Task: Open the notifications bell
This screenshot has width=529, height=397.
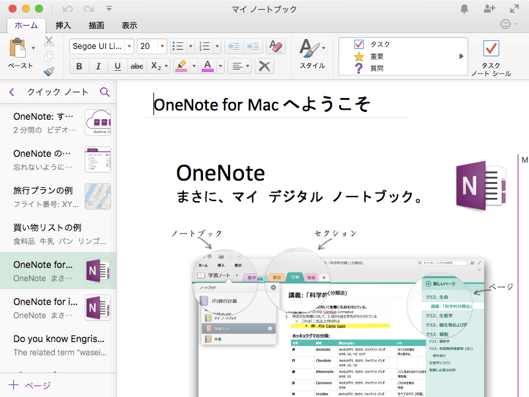Action: [464, 9]
